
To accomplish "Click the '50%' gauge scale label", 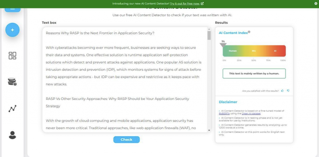I will (254, 61).
